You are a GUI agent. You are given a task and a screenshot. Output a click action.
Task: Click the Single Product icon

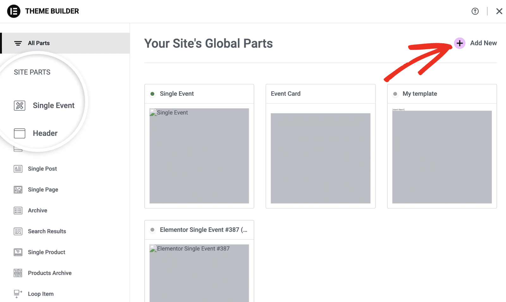tap(18, 252)
